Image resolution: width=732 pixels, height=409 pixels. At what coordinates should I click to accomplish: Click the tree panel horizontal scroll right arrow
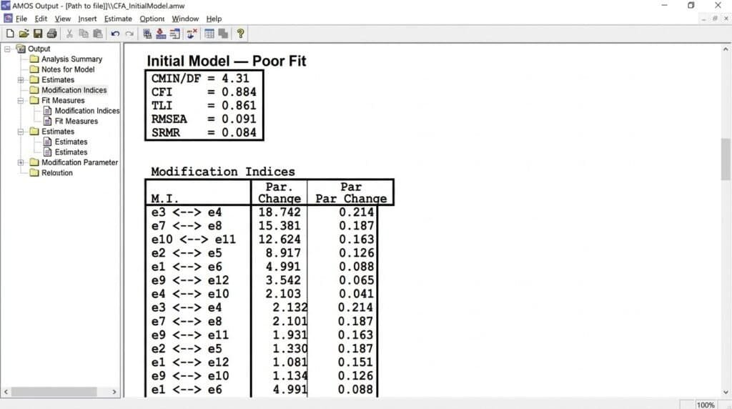[114, 392]
